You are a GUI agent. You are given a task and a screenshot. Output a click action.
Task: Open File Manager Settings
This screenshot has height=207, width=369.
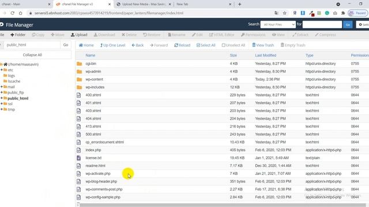pyautogui.click(x=363, y=24)
